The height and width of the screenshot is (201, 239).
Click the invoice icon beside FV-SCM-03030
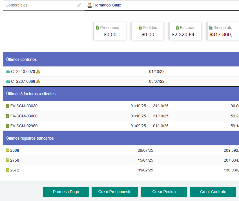(7, 106)
